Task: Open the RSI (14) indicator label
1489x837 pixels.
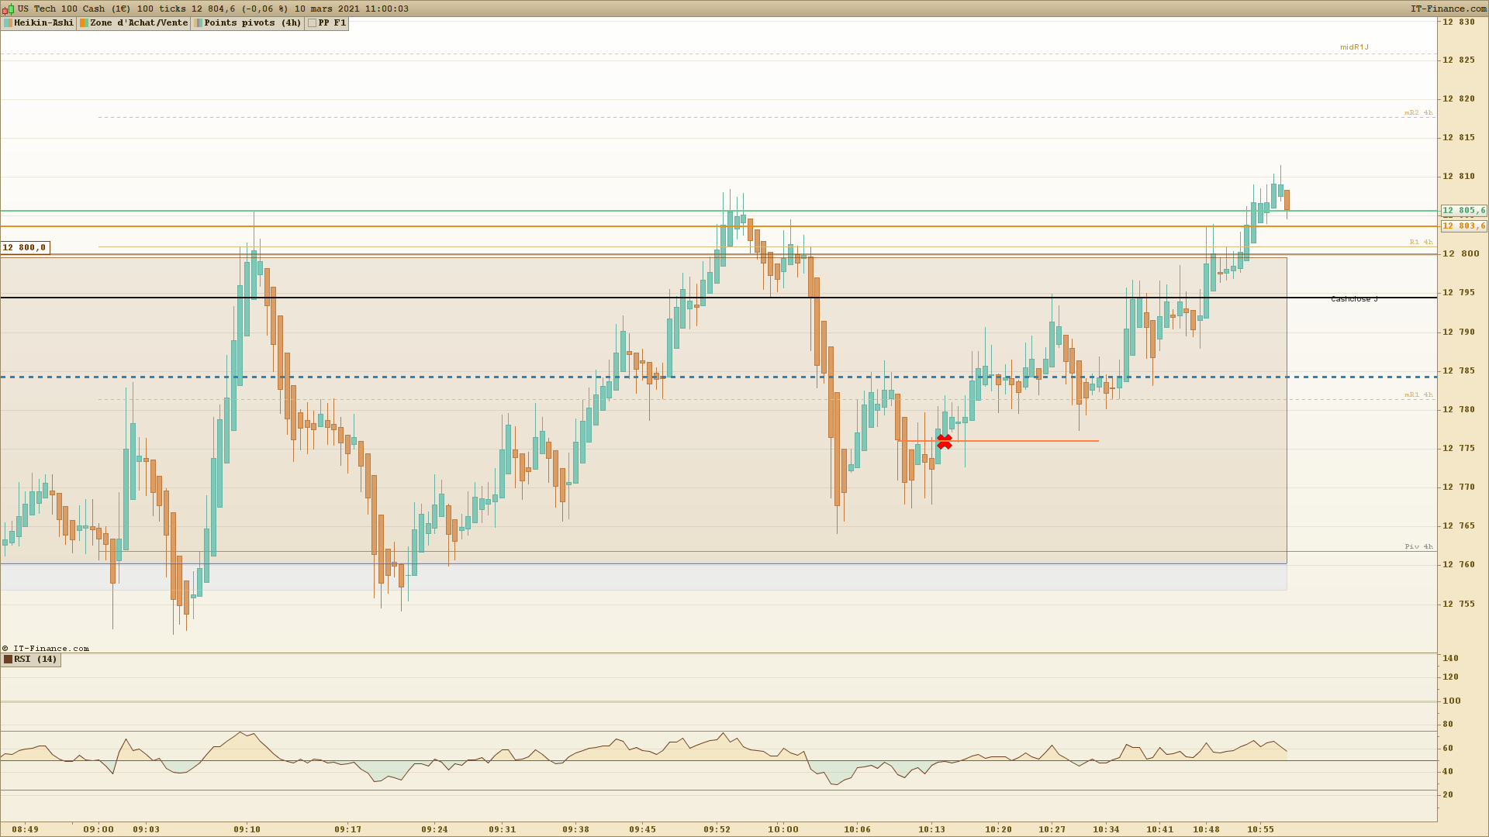Action: 36,660
